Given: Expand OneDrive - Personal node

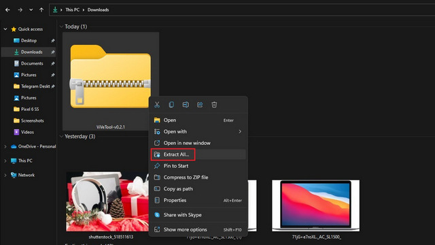Looking at the screenshot, I should 5,146.
